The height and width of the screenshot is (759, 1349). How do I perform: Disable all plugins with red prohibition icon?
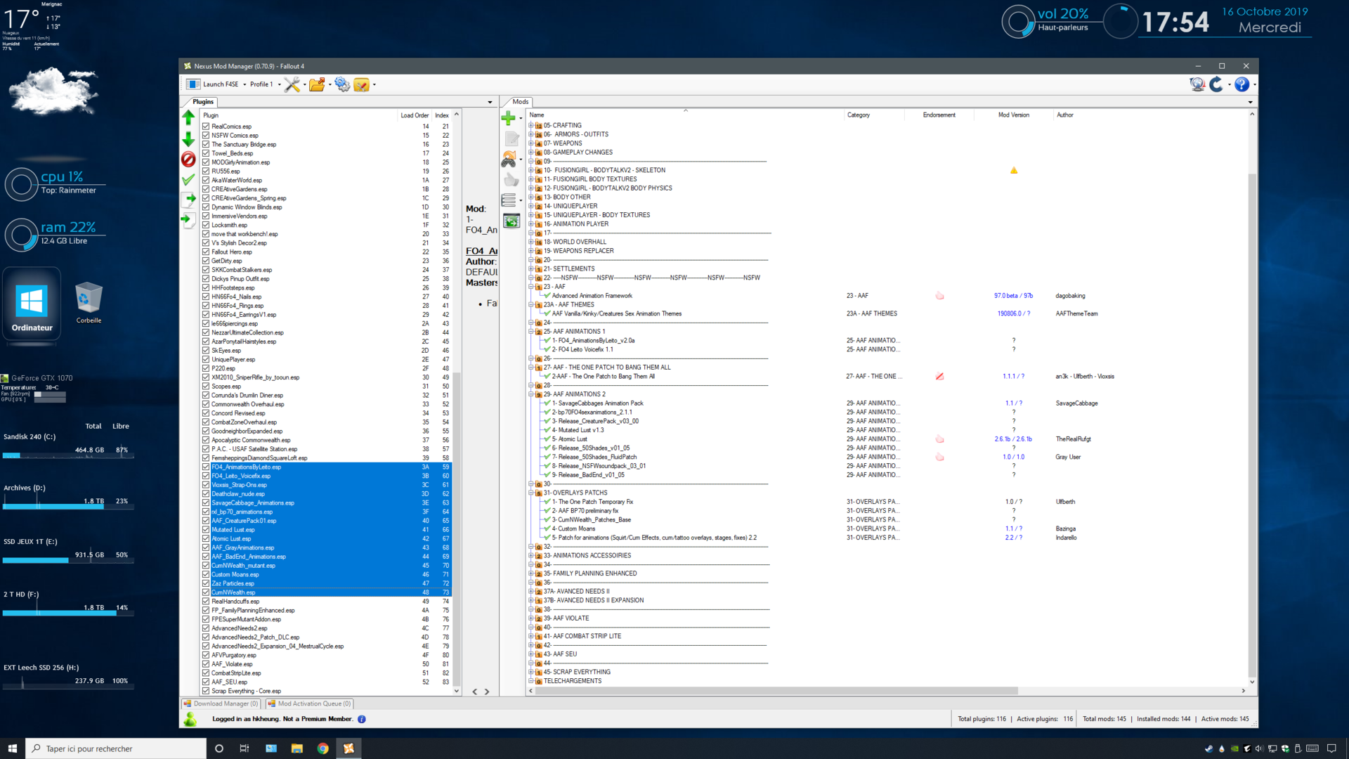(x=188, y=159)
